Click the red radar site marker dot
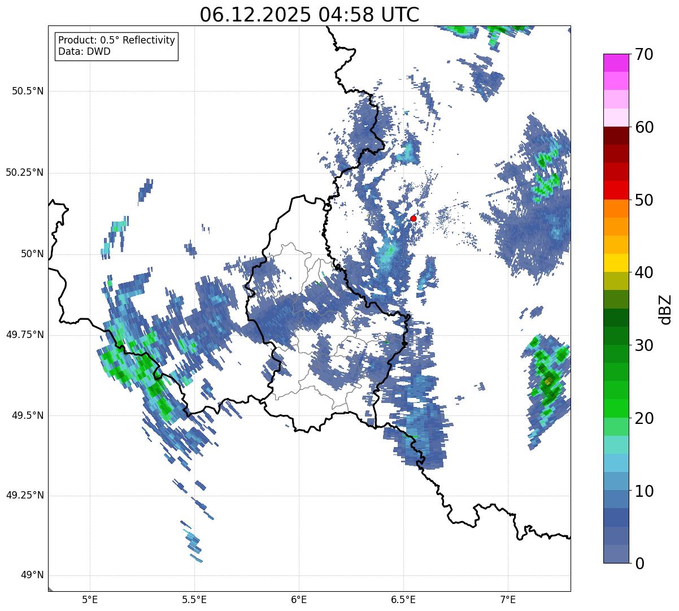Viewport: 679px width, 611px height. pos(413,218)
